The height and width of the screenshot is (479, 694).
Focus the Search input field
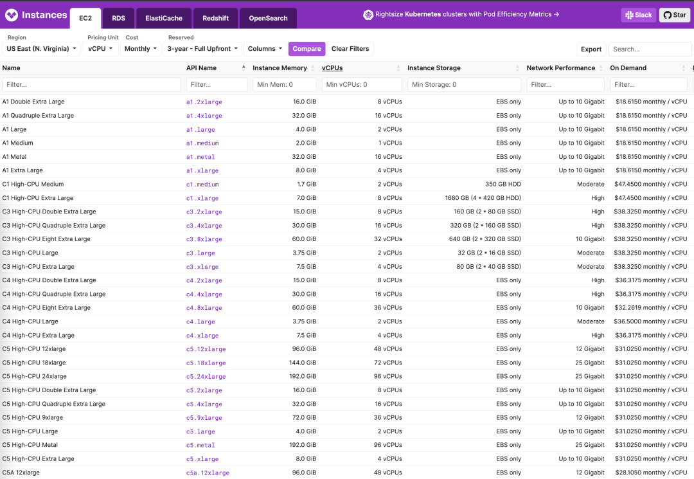coord(650,49)
